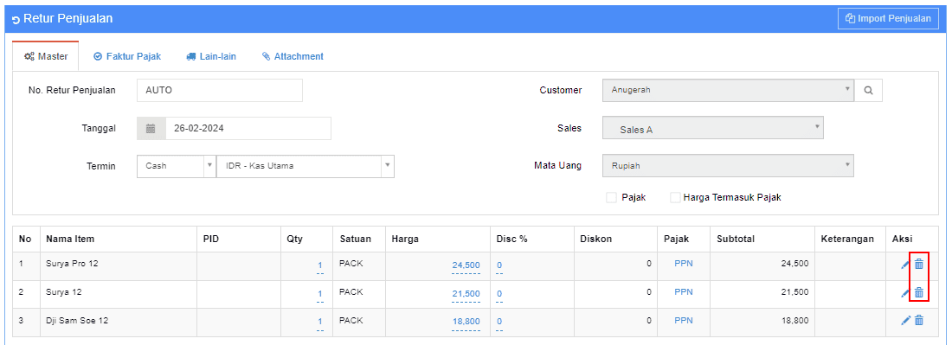Click the edit pencil icon for Surya 12
952x345 pixels.
point(905,293)
